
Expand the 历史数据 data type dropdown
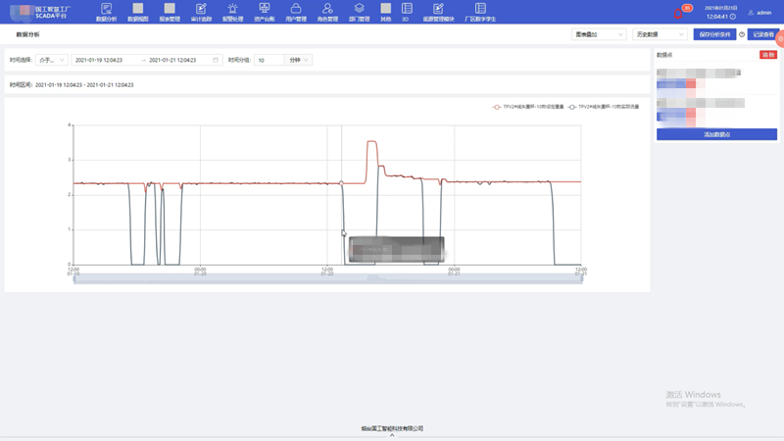660,34
